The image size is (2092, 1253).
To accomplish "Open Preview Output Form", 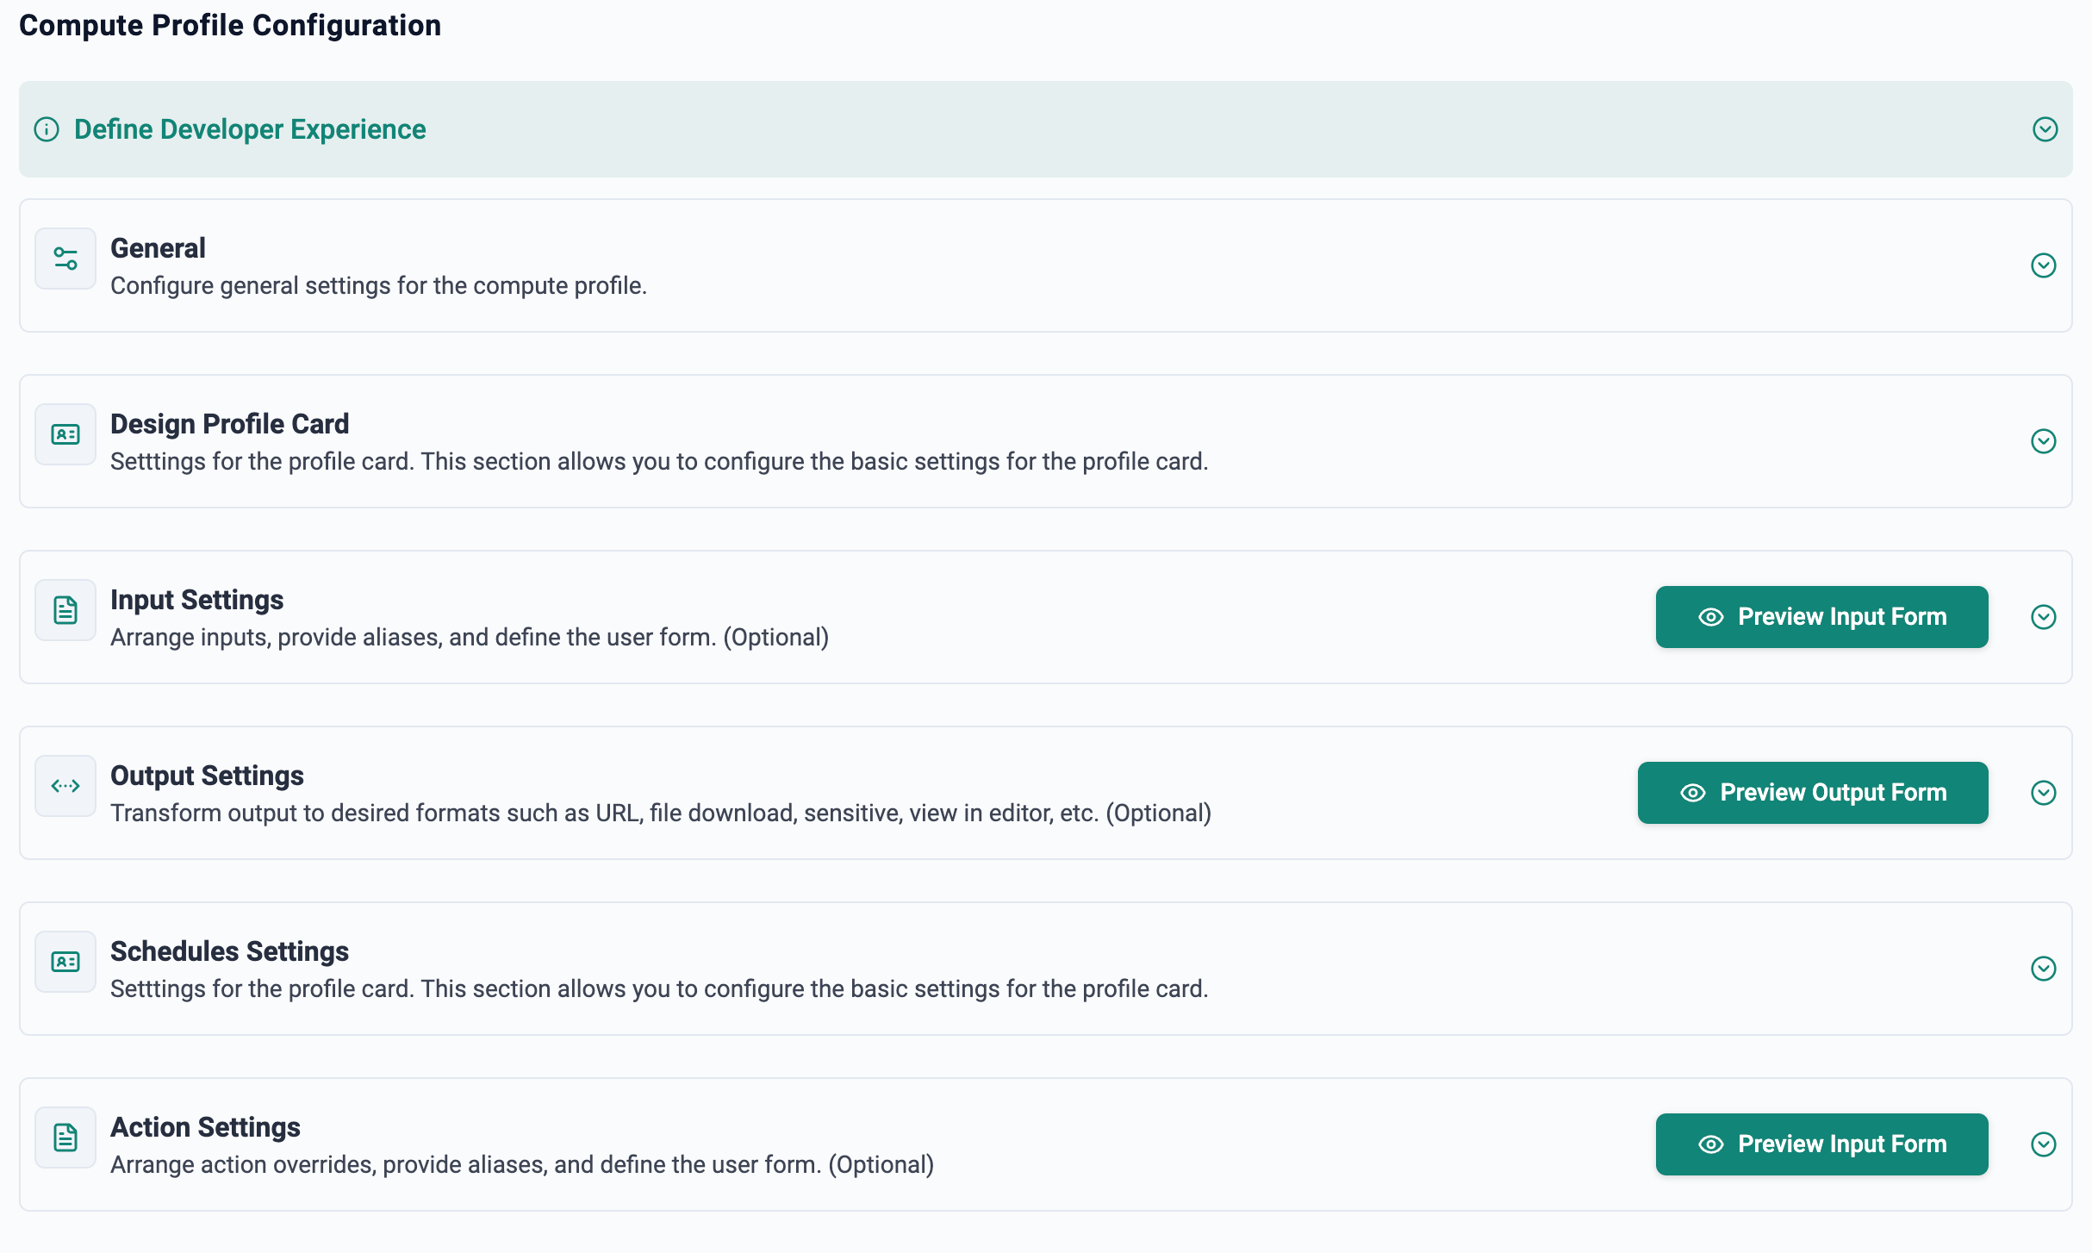I will (1813, 793).
